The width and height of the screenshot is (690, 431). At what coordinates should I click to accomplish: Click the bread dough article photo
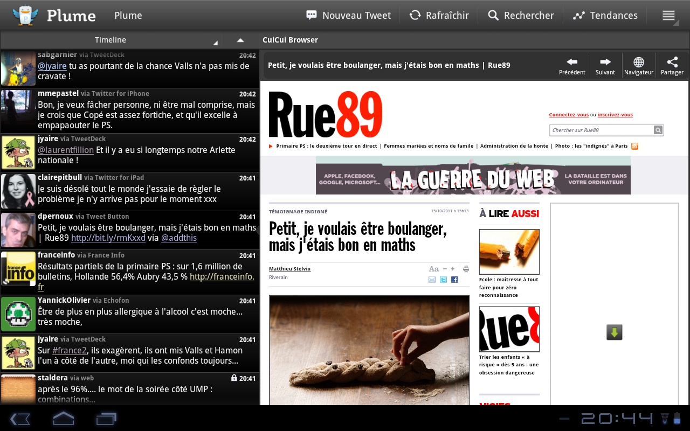pos(369,350)
